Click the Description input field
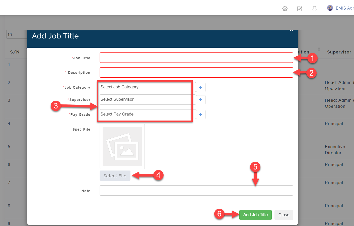The height and width of the screenshot is (226, 354). click(196, 73)
